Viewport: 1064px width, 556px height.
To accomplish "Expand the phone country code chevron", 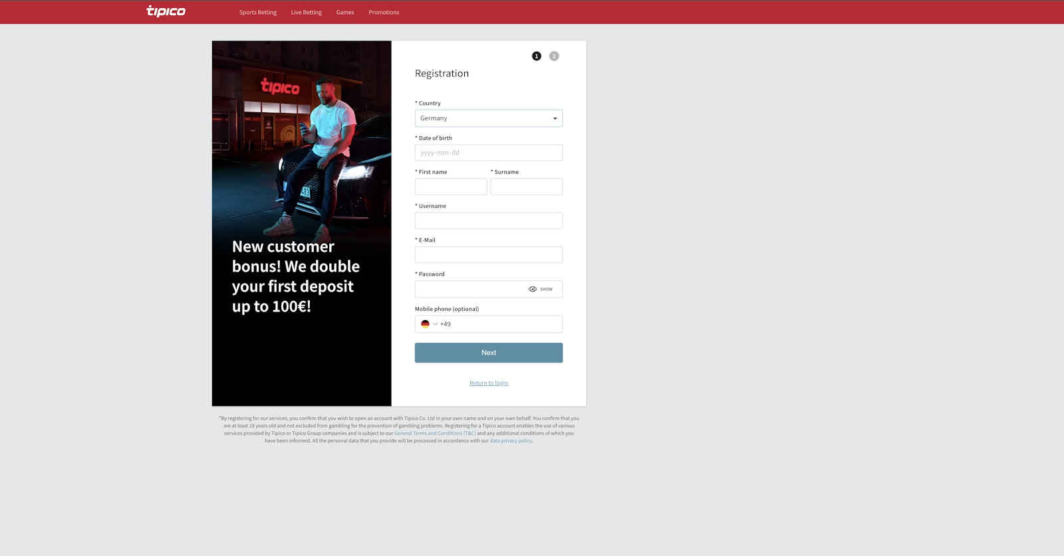I will click(435, 324).
